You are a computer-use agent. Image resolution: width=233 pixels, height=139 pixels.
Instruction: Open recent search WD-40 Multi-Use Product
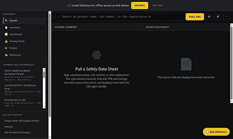click(17, 133)
